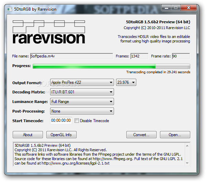
Task: Click the log scrollbar down arrow
Action: pyautogui.click(x=187, y=163)
